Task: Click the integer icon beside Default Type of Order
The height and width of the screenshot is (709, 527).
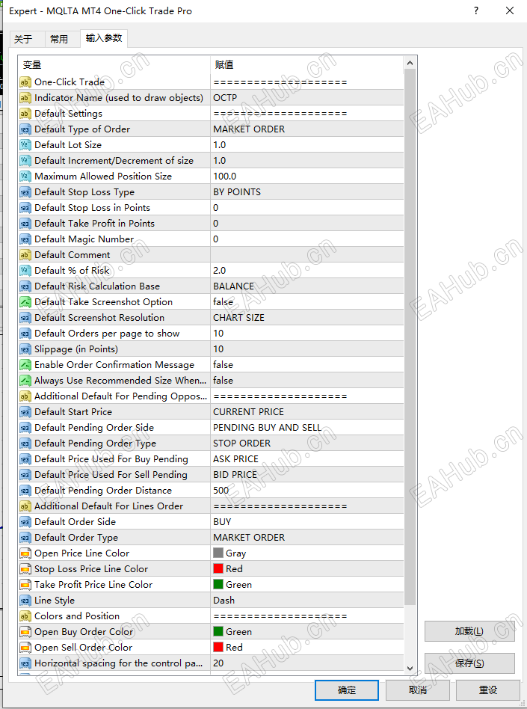Action: pyautogui.click(x=25, y=129)
